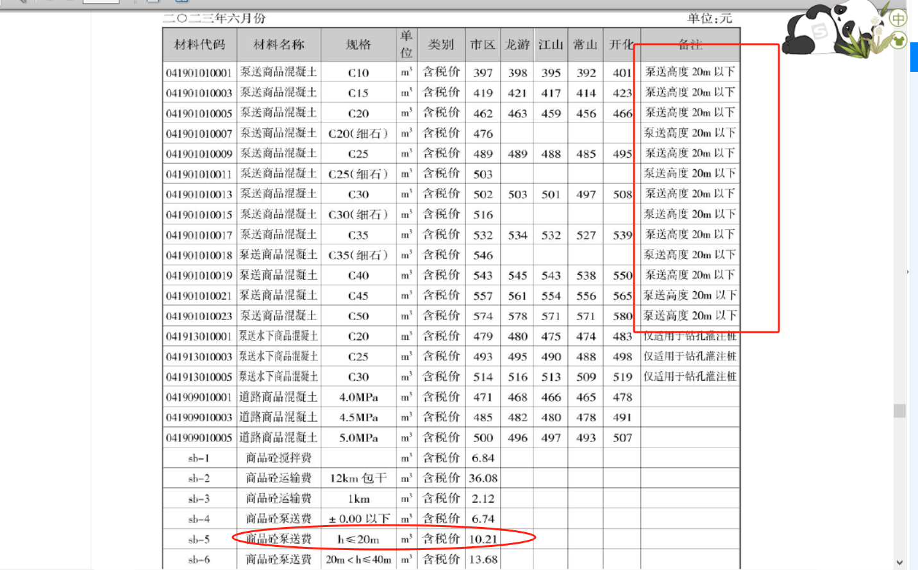The image size is (918, 570).
Task: Select the 常山 column header
Action: click(x=585, y=44)
